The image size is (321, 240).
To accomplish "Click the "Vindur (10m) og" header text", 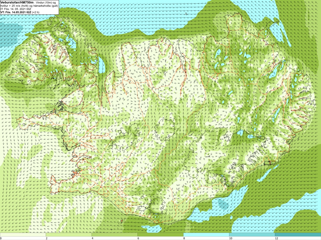I will [x=46, y=2].
